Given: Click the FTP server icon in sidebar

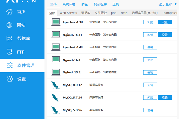Looking at the screenshot, I should (10, 52).
